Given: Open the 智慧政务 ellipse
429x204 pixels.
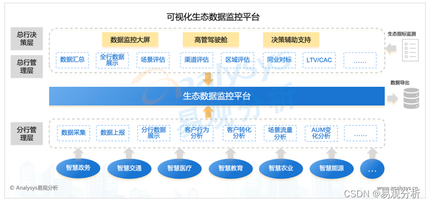Looking at the screenshot, I should point(78,168).
